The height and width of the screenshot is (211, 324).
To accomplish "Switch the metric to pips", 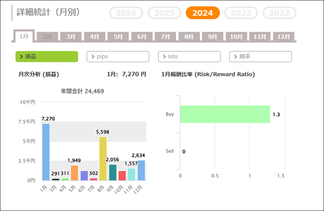I will point(118,57).
